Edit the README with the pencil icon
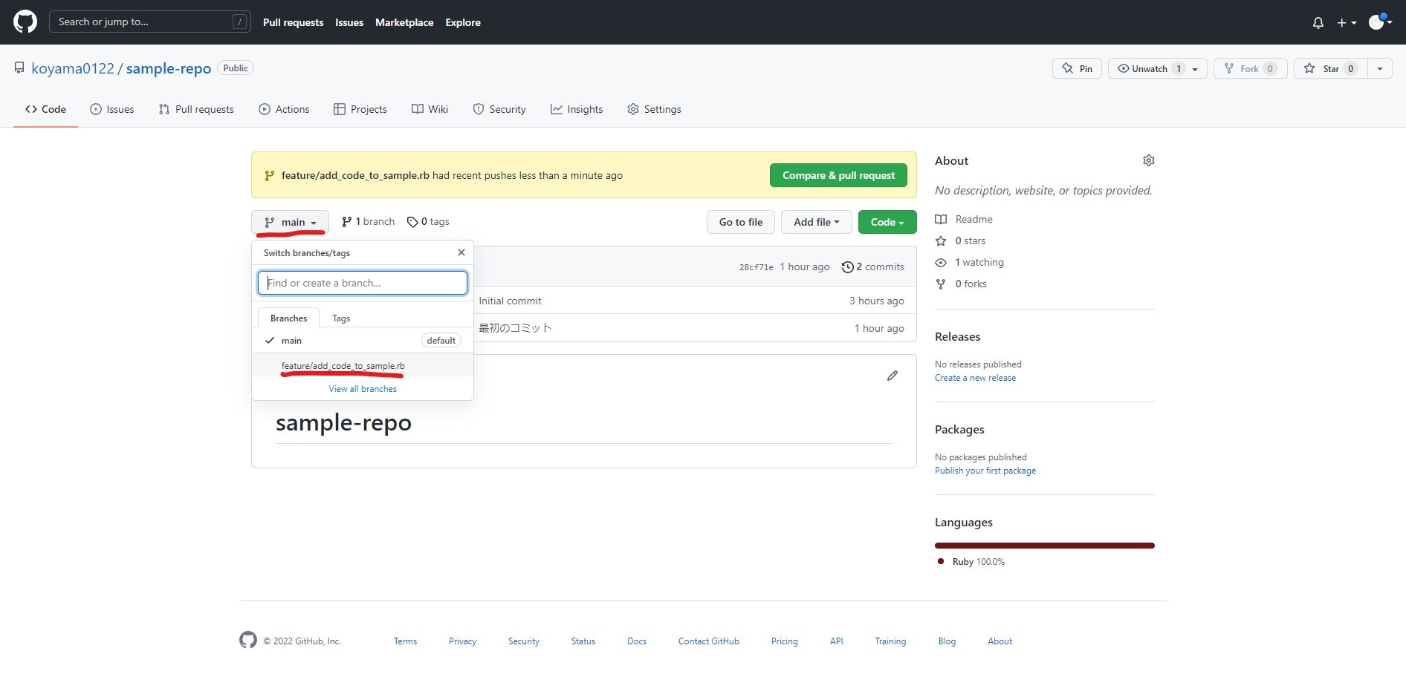1406x674 pixels. (892, 376)
